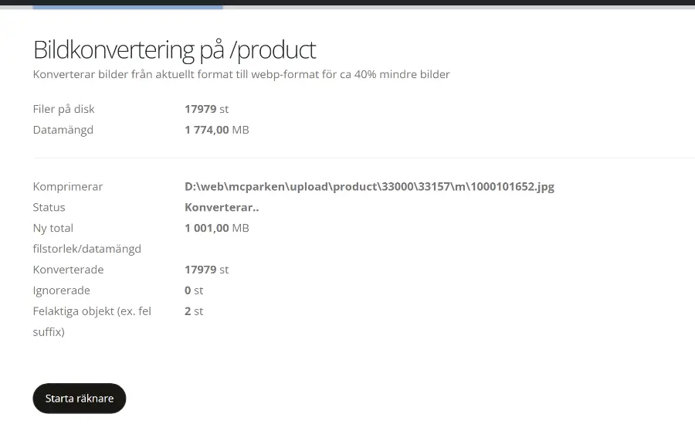Click the webp-format description subtitle text
This screenshot has height=448, width=695.
coord(241,74)
